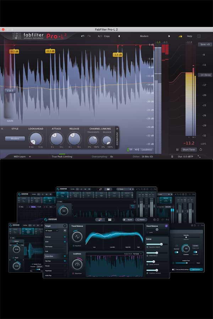
Task: Click the -0.3 dB peak label
Action: pyautogui.click(x=50, y=51)
